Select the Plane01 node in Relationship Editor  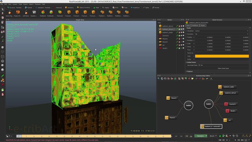click(170, 118)
